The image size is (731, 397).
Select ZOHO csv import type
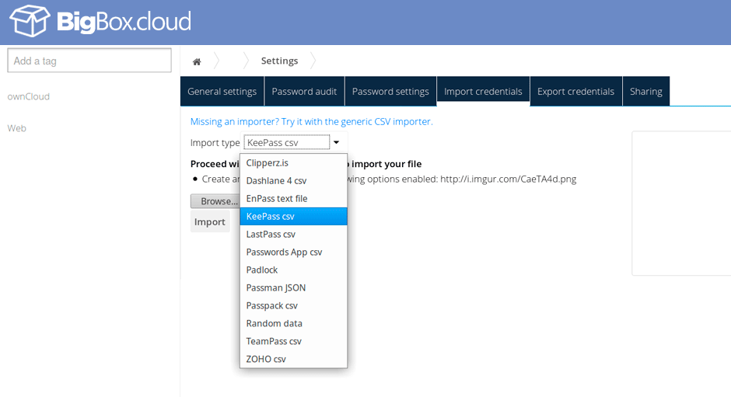point(293,359)
